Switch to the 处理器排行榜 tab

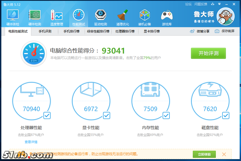pyautogui.click(x=125, y=31)
